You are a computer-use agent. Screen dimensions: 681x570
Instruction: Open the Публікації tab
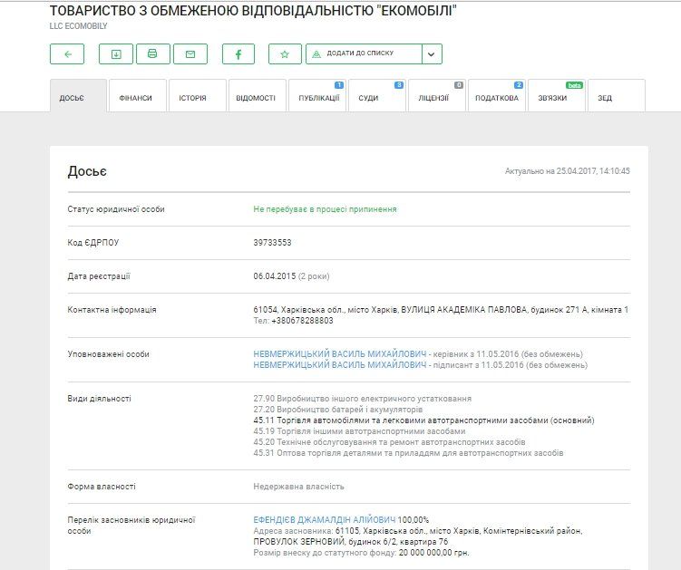coord(317,95)
